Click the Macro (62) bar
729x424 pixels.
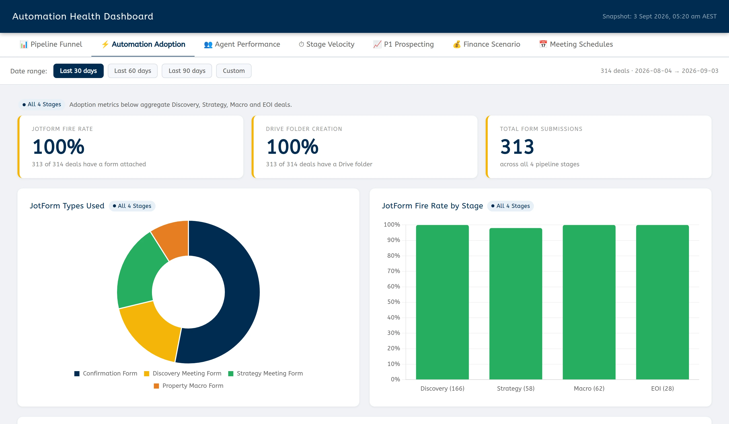(589, 302)
